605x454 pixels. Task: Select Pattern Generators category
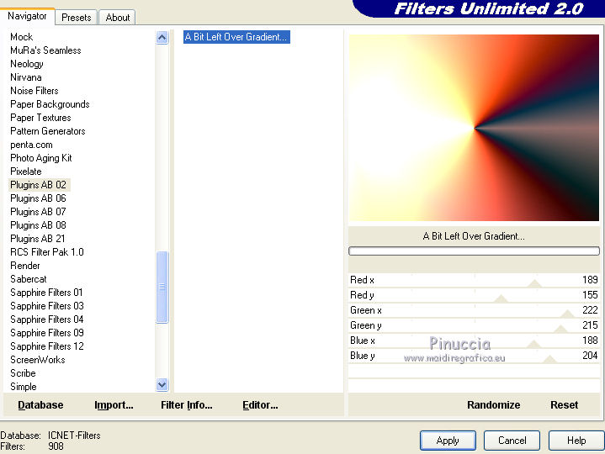(x=47, y=131)
